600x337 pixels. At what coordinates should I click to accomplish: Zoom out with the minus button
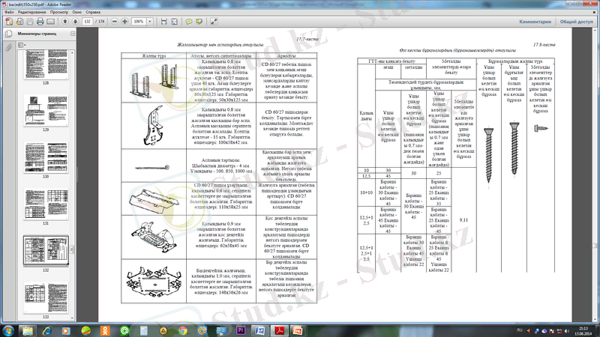[x=115, y=22]
